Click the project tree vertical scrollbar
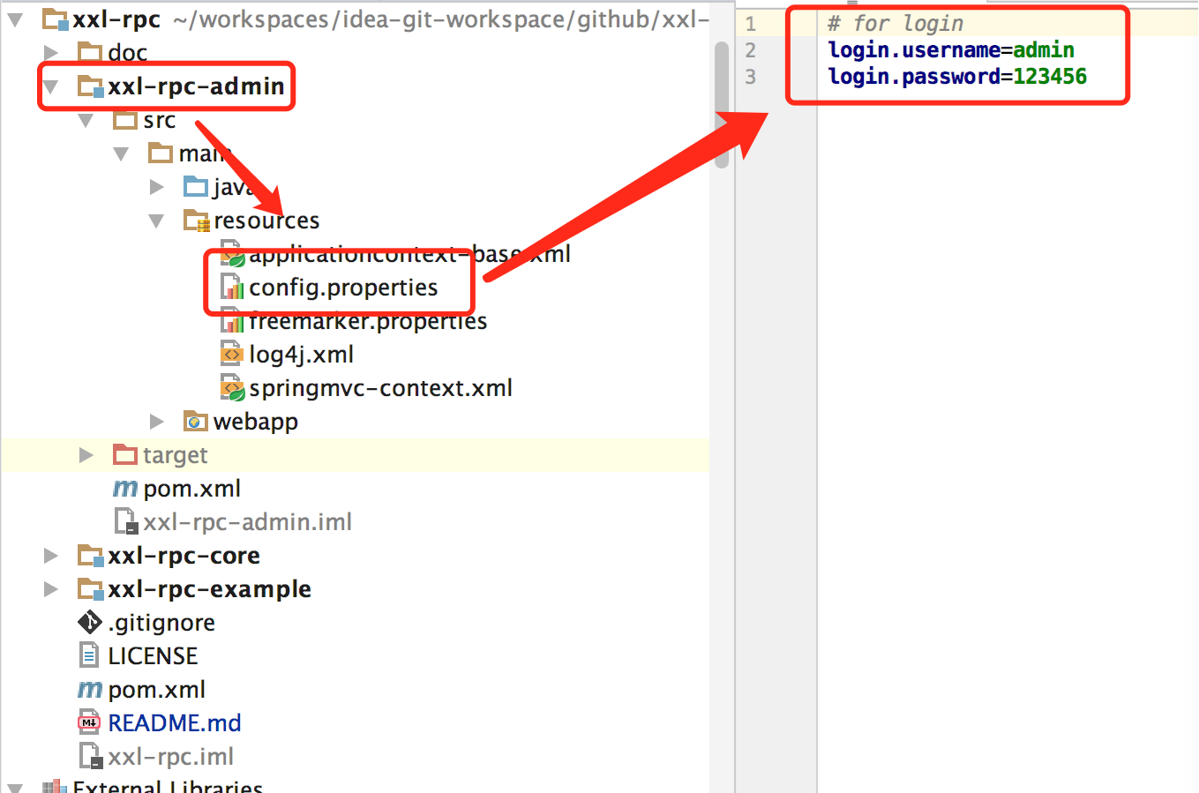The image size is (1199, 793). point(722,104)
